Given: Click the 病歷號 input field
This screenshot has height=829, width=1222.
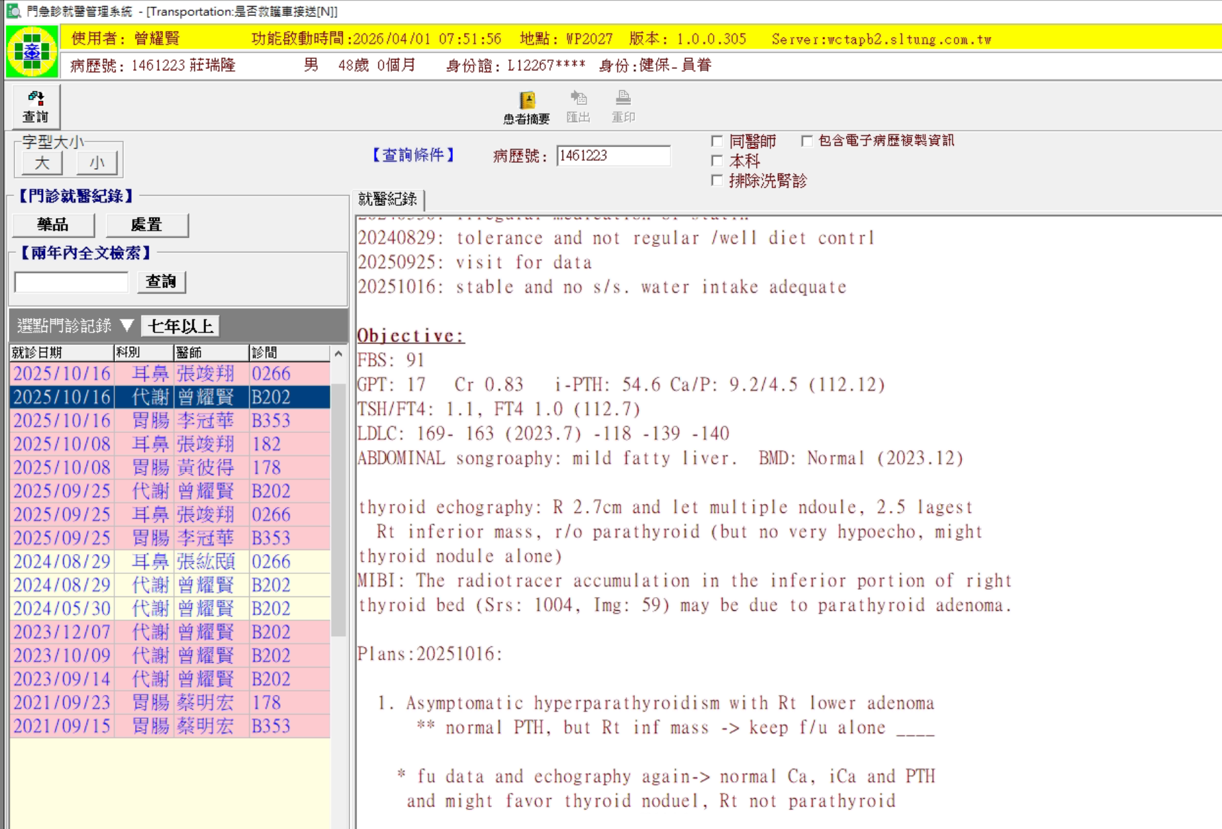Looking at the screenshot, I should pyautogui.click(x=612, y=156).
